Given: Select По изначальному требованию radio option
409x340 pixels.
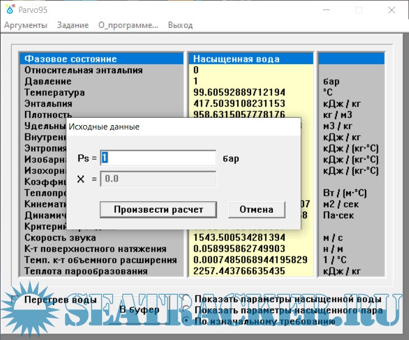Looking at the screenshot, I should click(186, 321).
